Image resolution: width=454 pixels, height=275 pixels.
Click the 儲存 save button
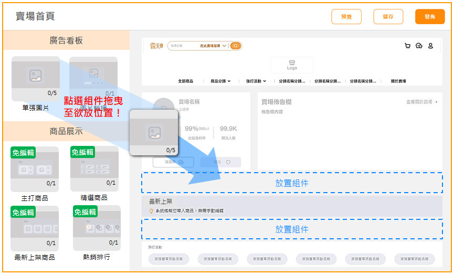(388, 17)
